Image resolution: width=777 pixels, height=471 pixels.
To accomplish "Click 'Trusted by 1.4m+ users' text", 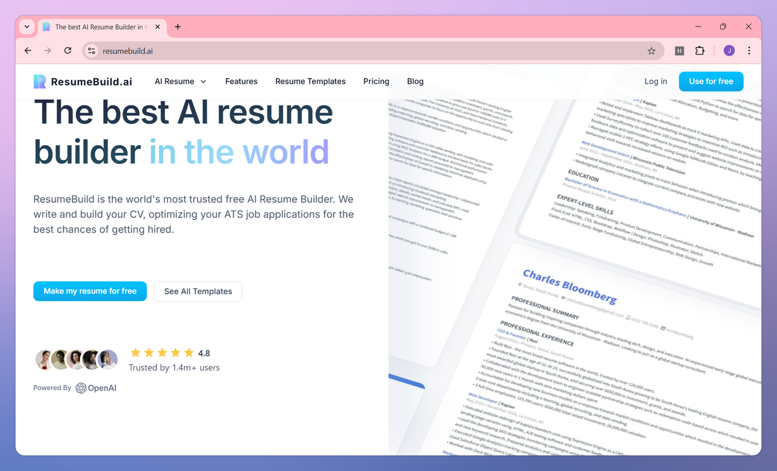I will click(174, 368).
